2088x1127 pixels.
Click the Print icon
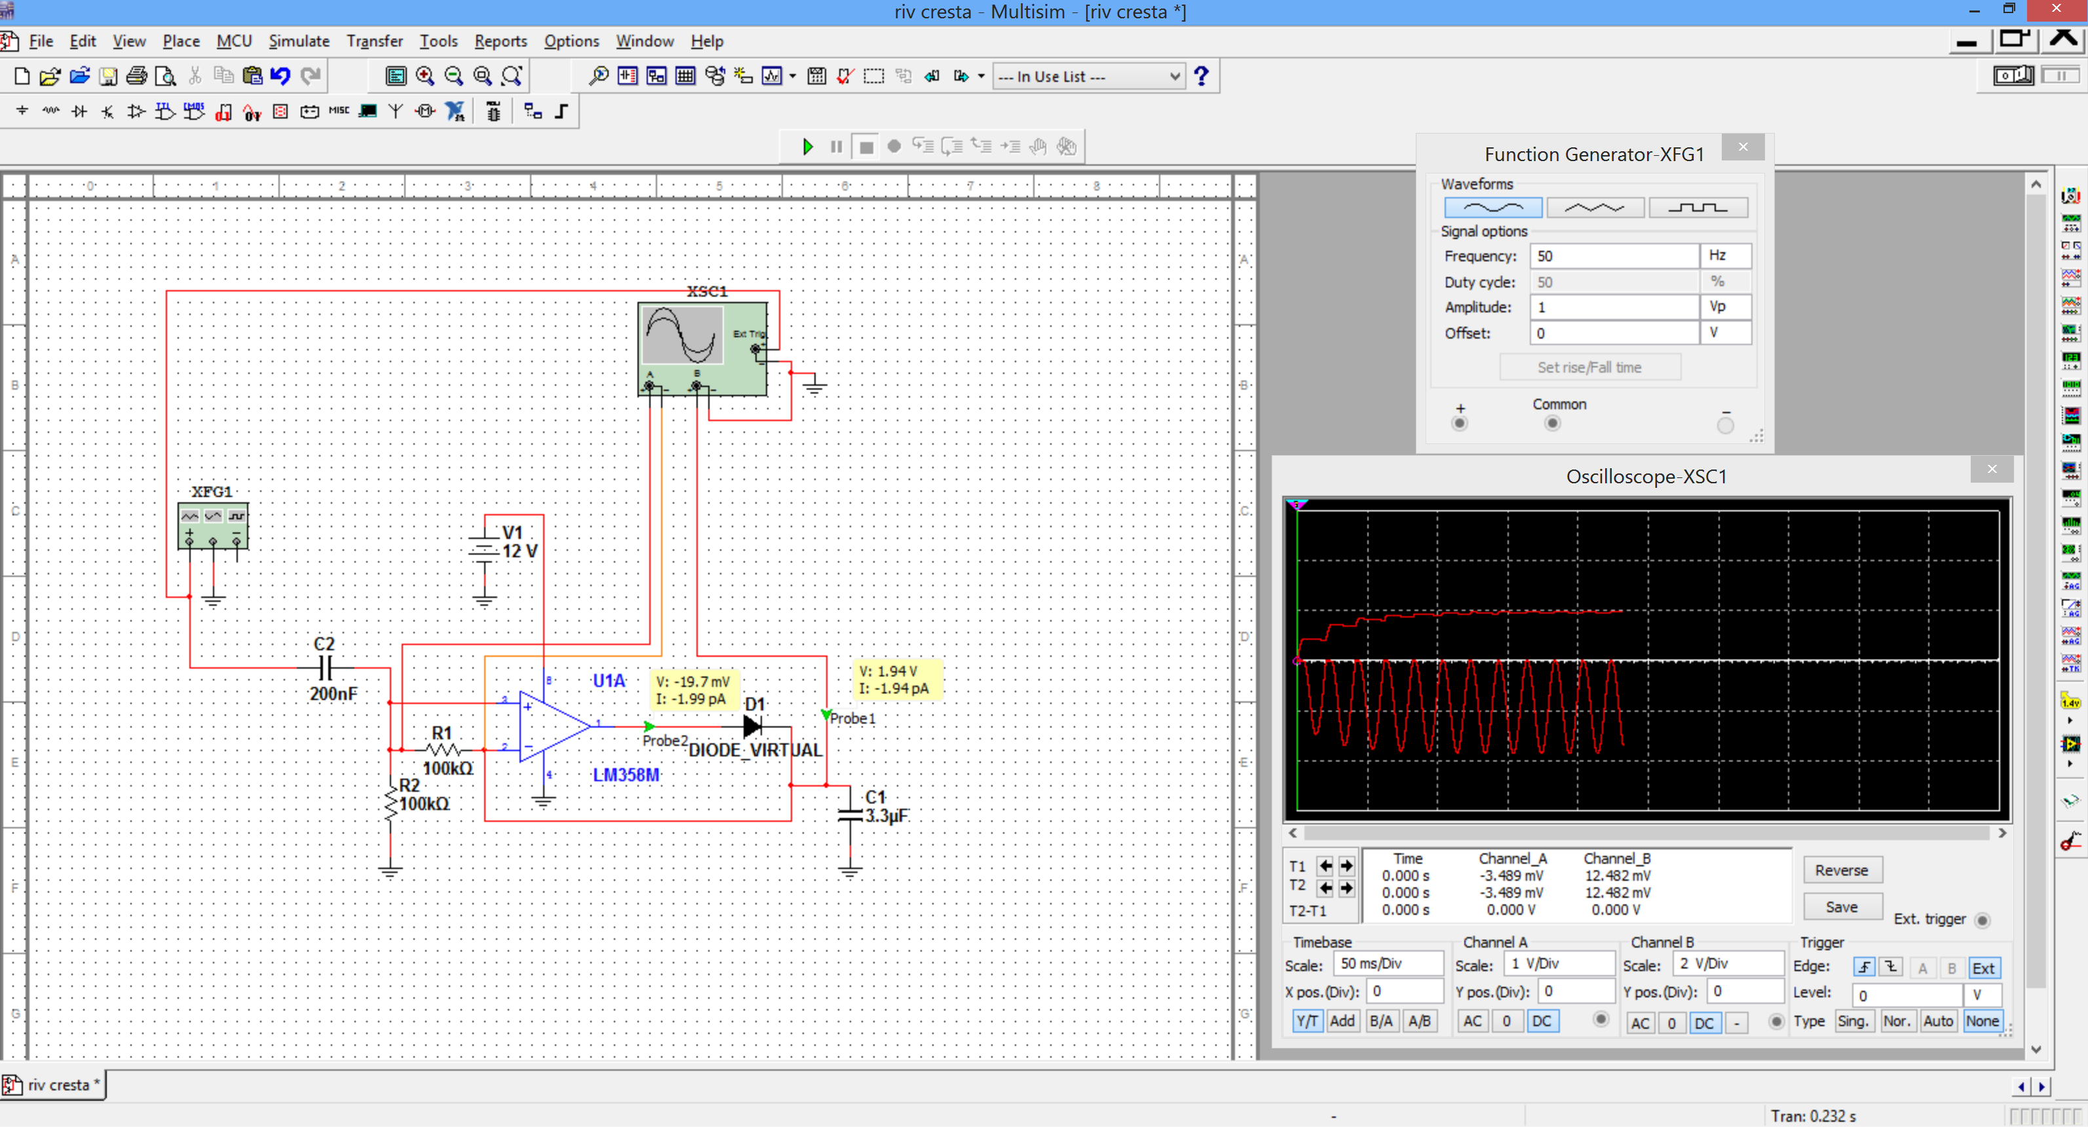[136, 76]
